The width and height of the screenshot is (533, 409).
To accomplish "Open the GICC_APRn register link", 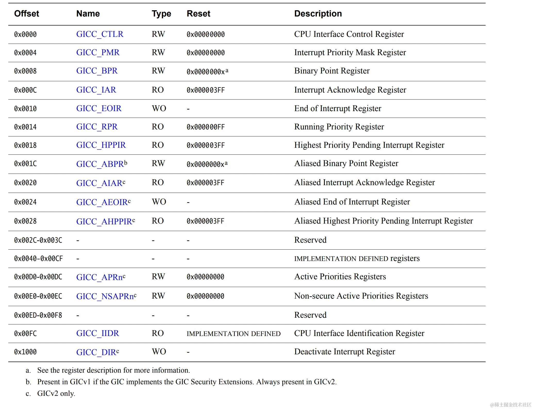I will pos(99,277).
